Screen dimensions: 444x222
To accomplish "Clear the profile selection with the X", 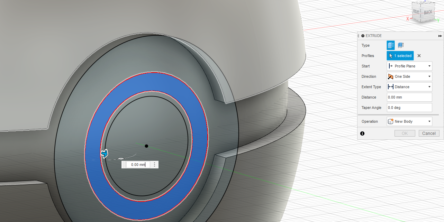I will pos(419,56).
